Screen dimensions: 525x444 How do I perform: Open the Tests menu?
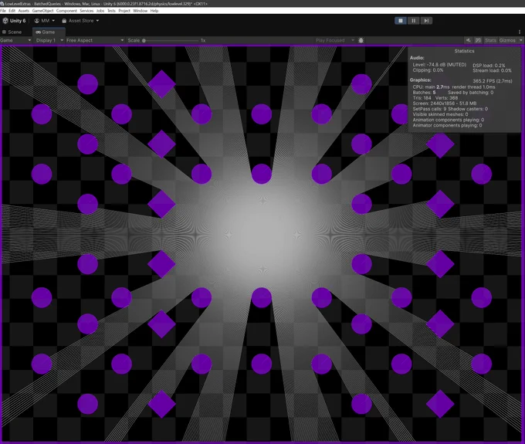coord(111,11)
